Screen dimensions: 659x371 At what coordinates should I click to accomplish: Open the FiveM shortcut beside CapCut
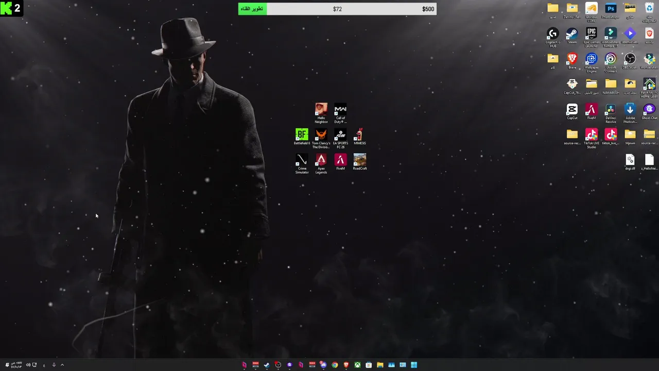(x=592, y=111)
